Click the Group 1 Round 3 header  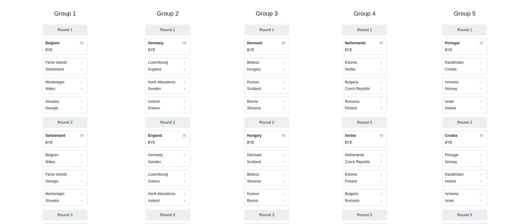[65, 215]
